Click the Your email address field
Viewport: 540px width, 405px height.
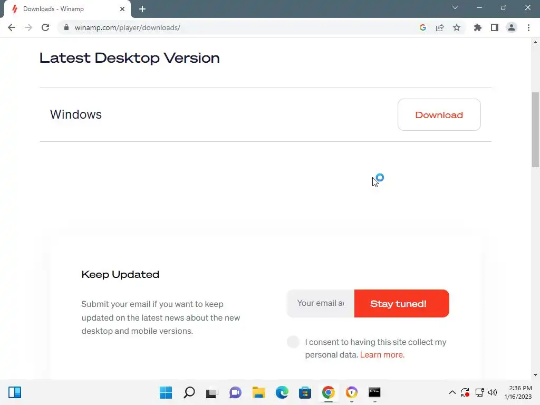(x=321, y=303)
